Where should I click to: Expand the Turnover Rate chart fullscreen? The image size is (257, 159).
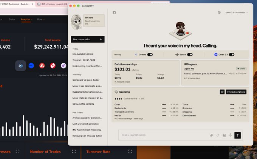pos(130,151)
